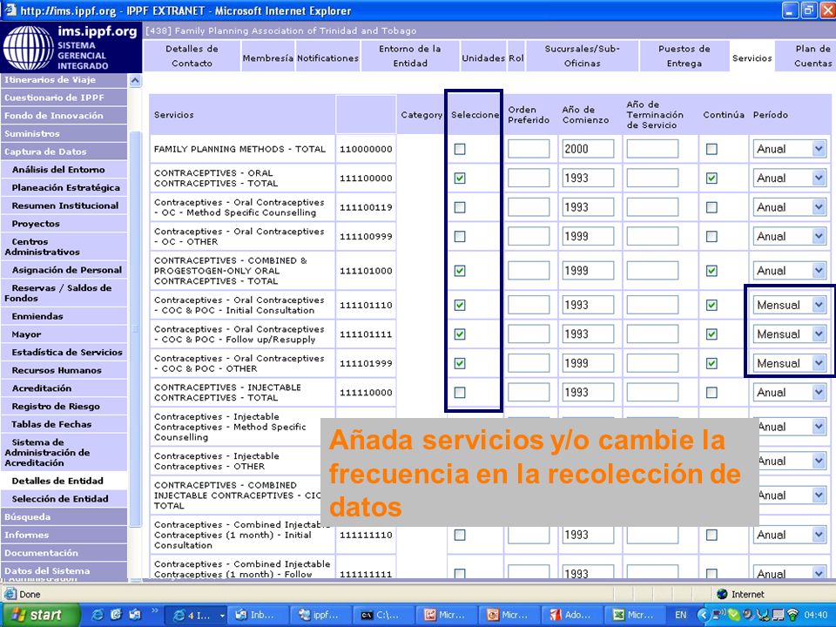Image resolution: width=836 pixels, height=627 pixels.
Task: Open the grouped Internet Explorer taskbar button
Action: [x=197, y=615]
